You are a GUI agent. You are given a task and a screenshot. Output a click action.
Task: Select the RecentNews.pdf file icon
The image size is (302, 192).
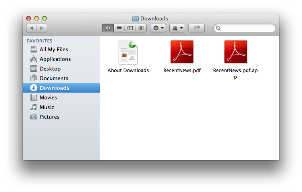click(x=182, y=52)
